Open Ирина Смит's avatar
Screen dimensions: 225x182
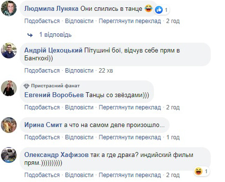(x=9, y=125)
